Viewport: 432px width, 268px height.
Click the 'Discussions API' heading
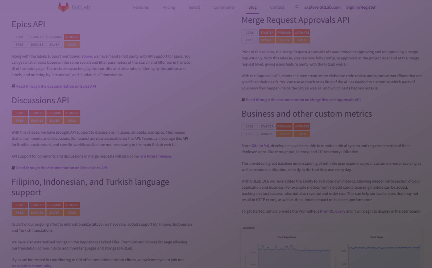(x=40, y=100)
